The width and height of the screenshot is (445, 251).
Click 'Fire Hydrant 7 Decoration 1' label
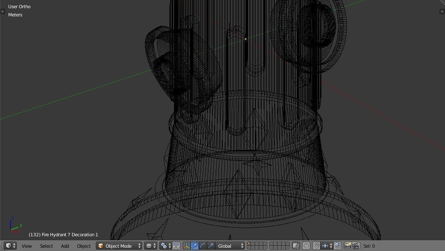tap(70, 235)
